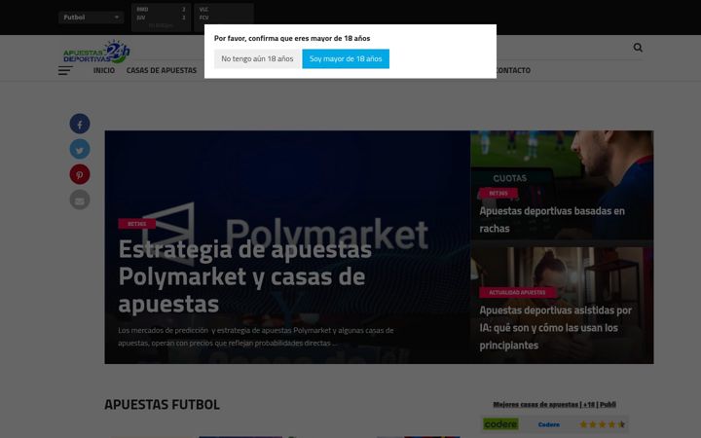Open Estrategia de apuestas Polymarket article

click(245, 276)
